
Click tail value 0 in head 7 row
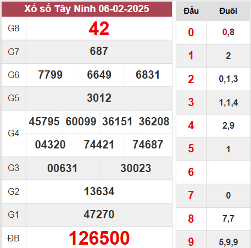click(x=228, y=195)
